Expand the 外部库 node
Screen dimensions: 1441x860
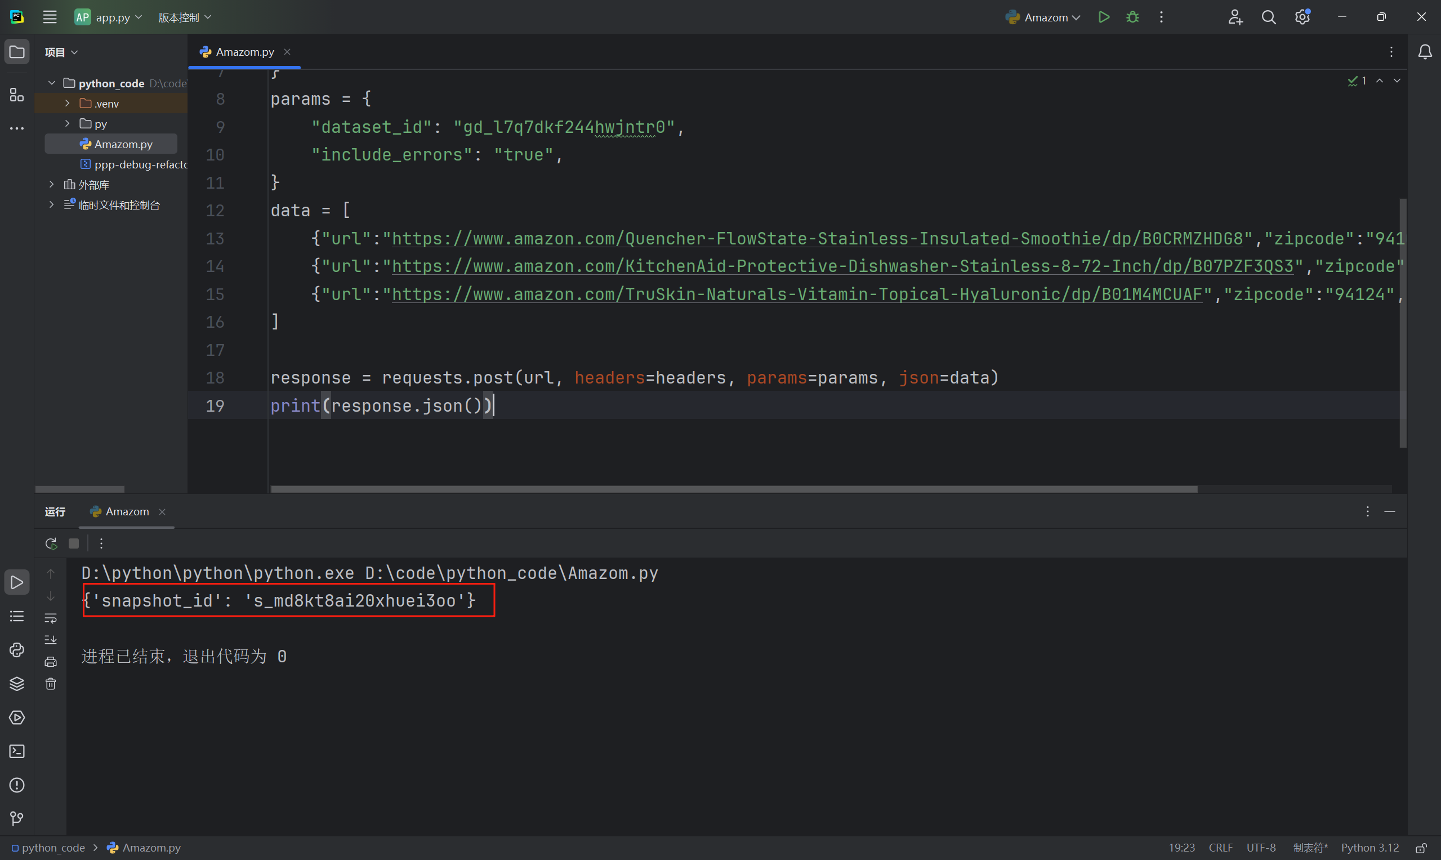point(52,185)
